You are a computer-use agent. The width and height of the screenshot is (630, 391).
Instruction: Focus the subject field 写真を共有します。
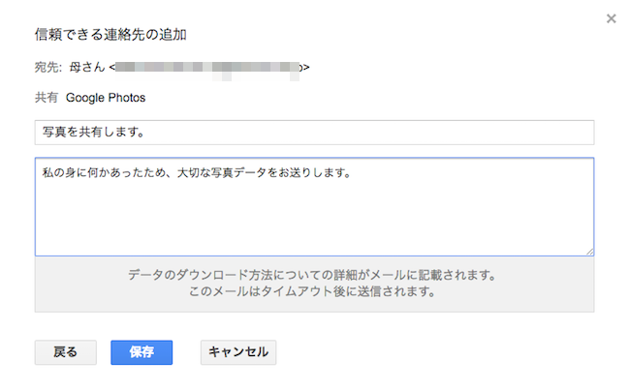pos(314,132)
